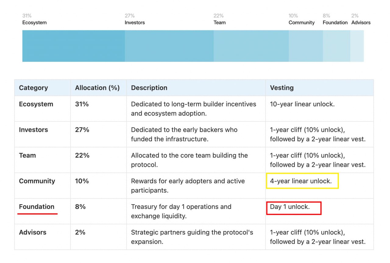Click the 10-year linear unlock vesting cell
This screenshot has height=263, width=390.
pos(302,104)
